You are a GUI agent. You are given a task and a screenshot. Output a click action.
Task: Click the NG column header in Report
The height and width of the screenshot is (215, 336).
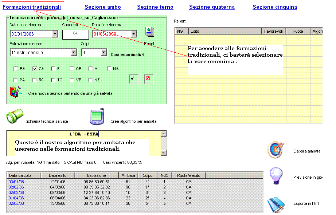181,31
